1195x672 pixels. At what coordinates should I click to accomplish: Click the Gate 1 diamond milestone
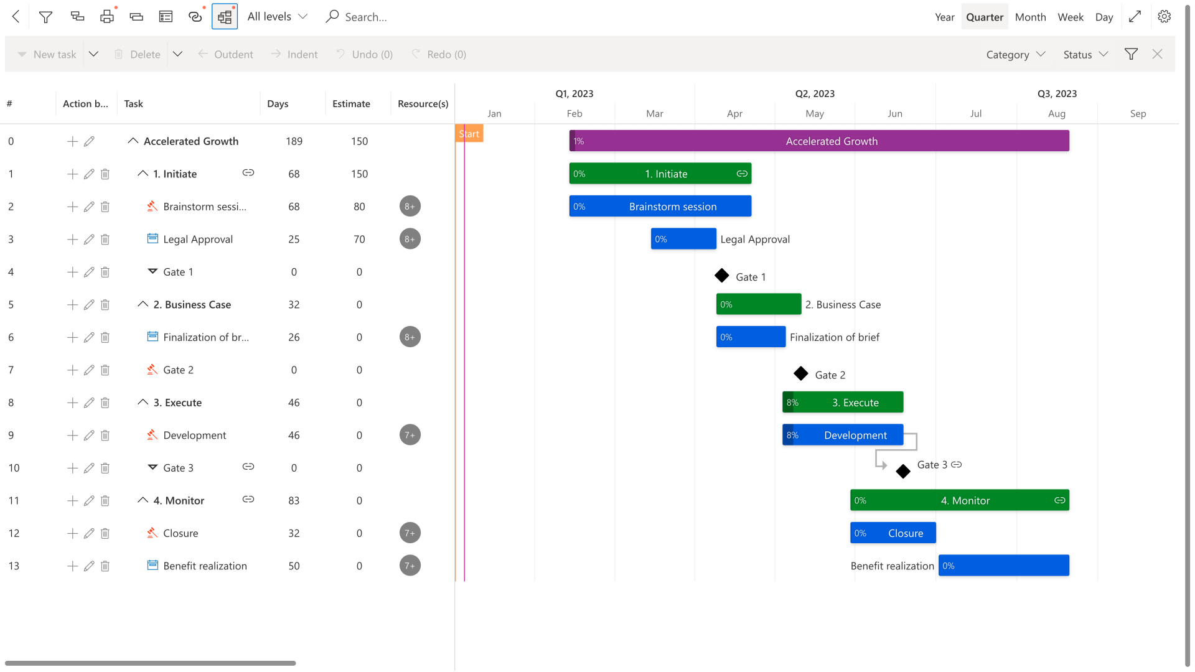pyautogui.click(x=722, y=276)
